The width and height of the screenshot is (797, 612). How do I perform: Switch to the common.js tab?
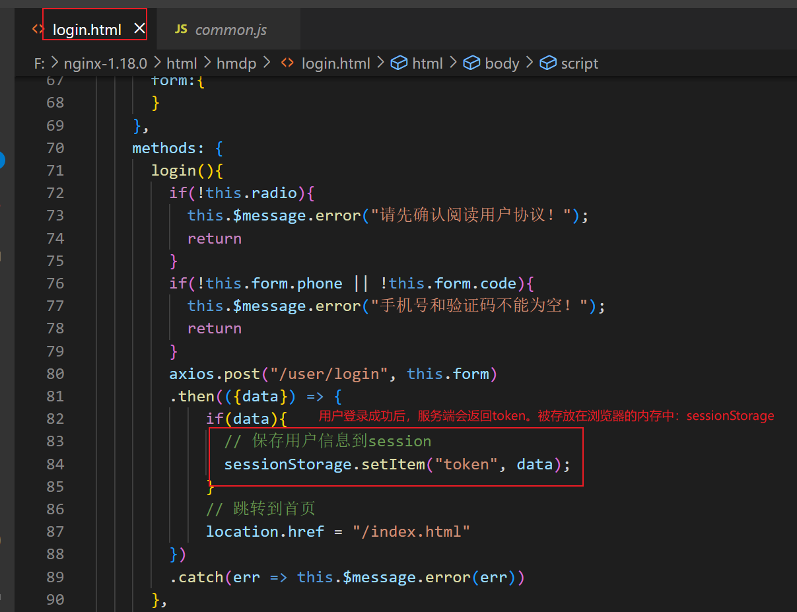[230, 30]
